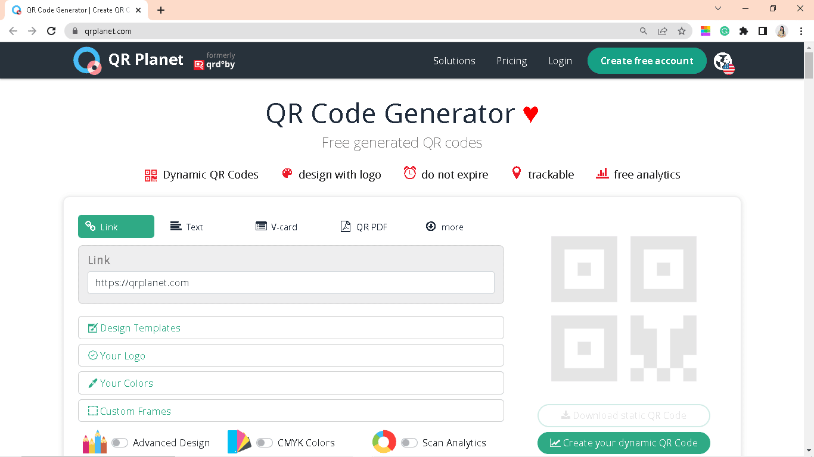The image size is (814, 457).
Task: Click the map pin trackable icon
Action: coord(517,173)
